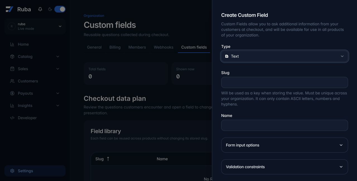Switch to the Billing tab

pos(115,47)
